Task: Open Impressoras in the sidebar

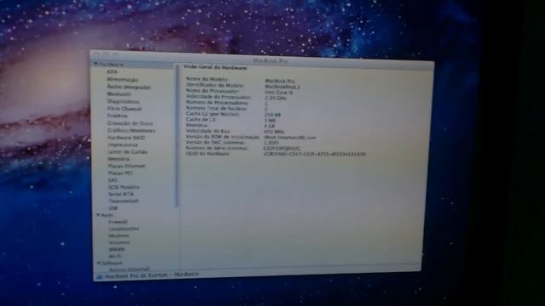Action: pyautogui.click(x=123, y=144)
